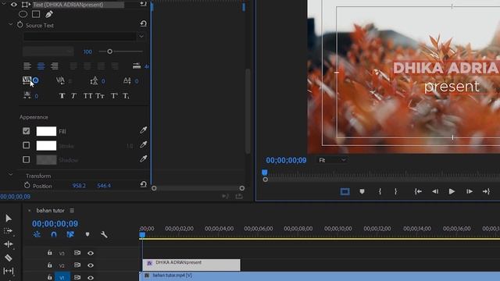This screenshot has width=500, height=281.
Task: Apply superscript style
Action: [x=114, y=95]
